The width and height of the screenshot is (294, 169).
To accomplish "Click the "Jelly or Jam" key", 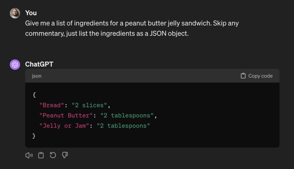I will (64, 126).
